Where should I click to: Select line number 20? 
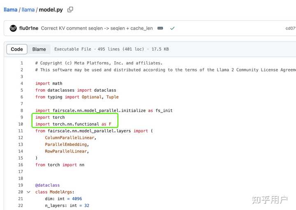click(x=21, y=192)
